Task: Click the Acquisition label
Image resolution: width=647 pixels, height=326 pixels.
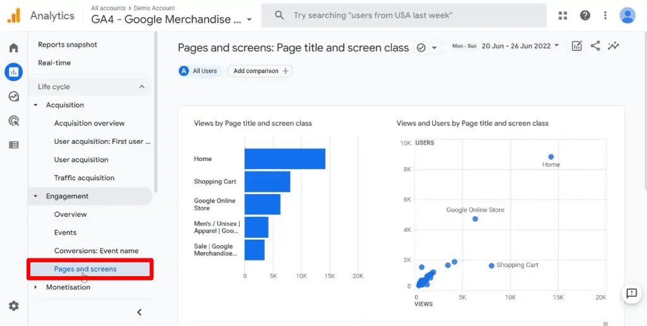Action: [x=65, y=105]
